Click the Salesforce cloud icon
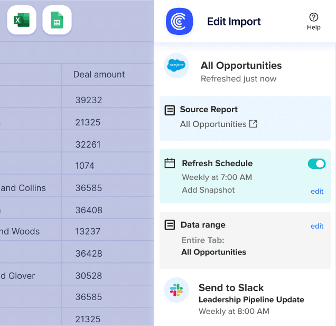Screen dimensions: 336x326 point(176,66)
